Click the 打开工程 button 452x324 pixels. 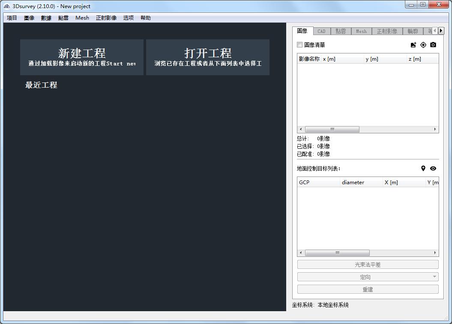point(208,57)
